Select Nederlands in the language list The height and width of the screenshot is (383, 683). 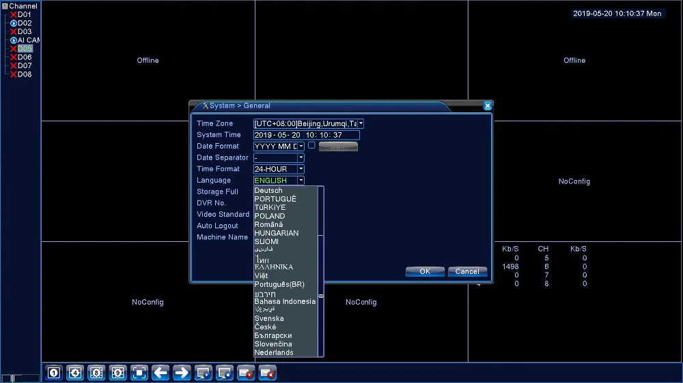pos(274,352)
